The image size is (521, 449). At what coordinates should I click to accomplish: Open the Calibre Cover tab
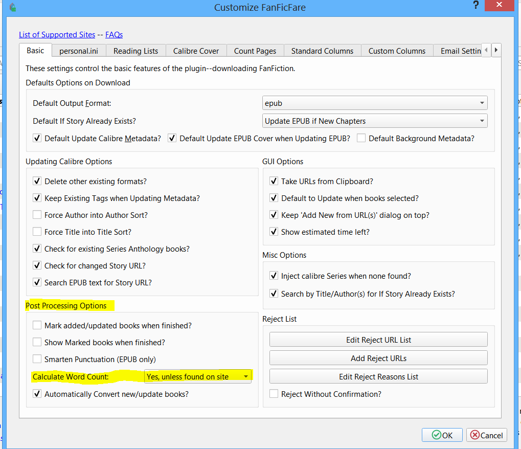click(196, 51)
